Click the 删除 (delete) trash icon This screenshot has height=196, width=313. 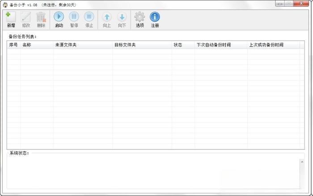[41, 17]
